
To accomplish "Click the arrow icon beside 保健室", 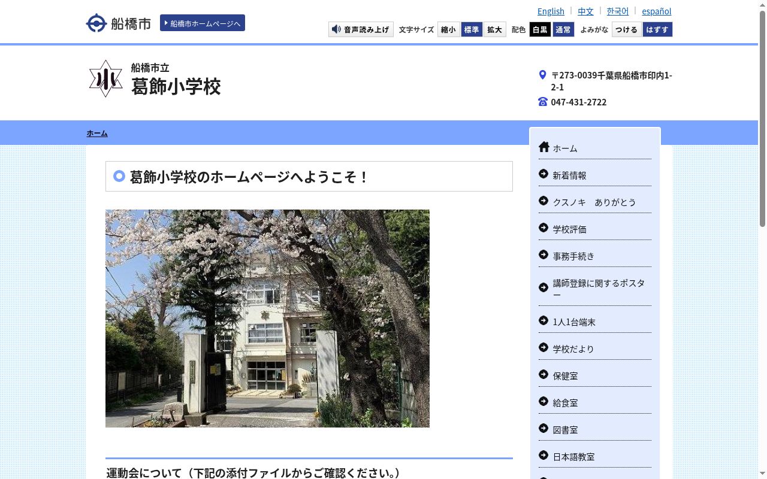I will click(x=543, y=374).
